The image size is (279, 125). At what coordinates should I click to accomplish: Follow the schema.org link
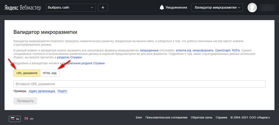point(183,50)
